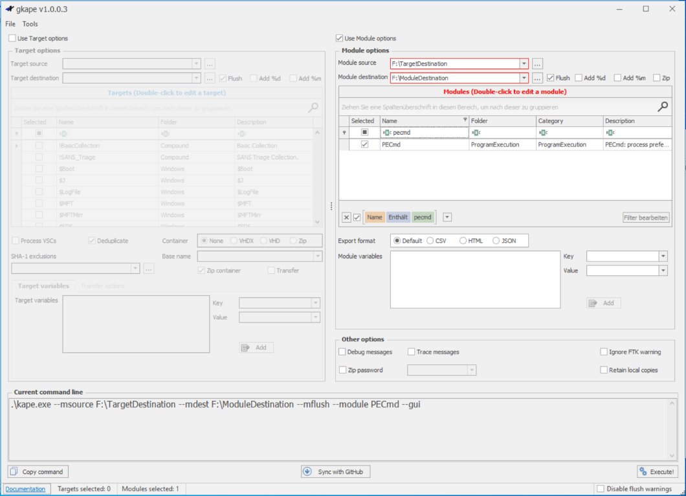
Task: Click the Module variables text box
Action: click(x=475, y=279)
